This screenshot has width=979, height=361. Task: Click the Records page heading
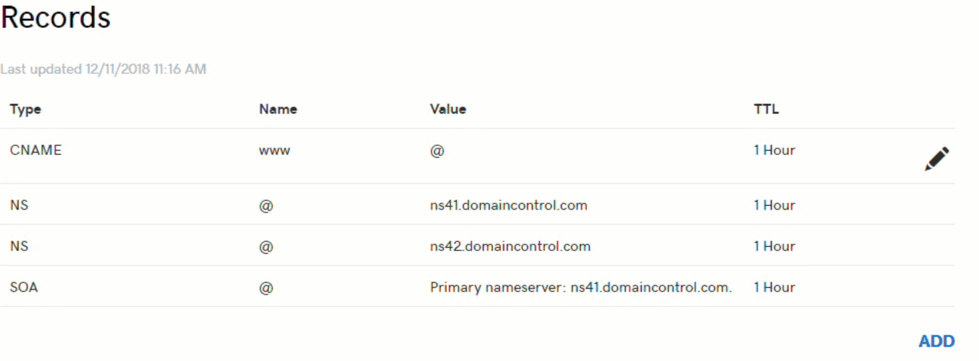click(x=55, y=18)
